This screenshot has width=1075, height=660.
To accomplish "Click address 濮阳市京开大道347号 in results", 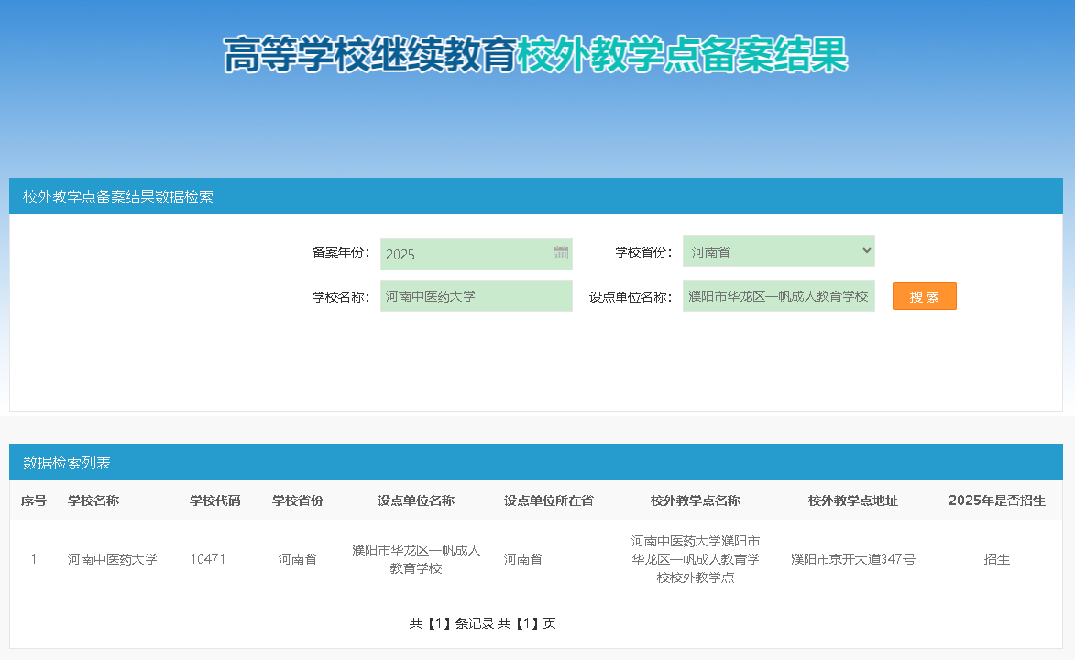I will pos(852,559).
